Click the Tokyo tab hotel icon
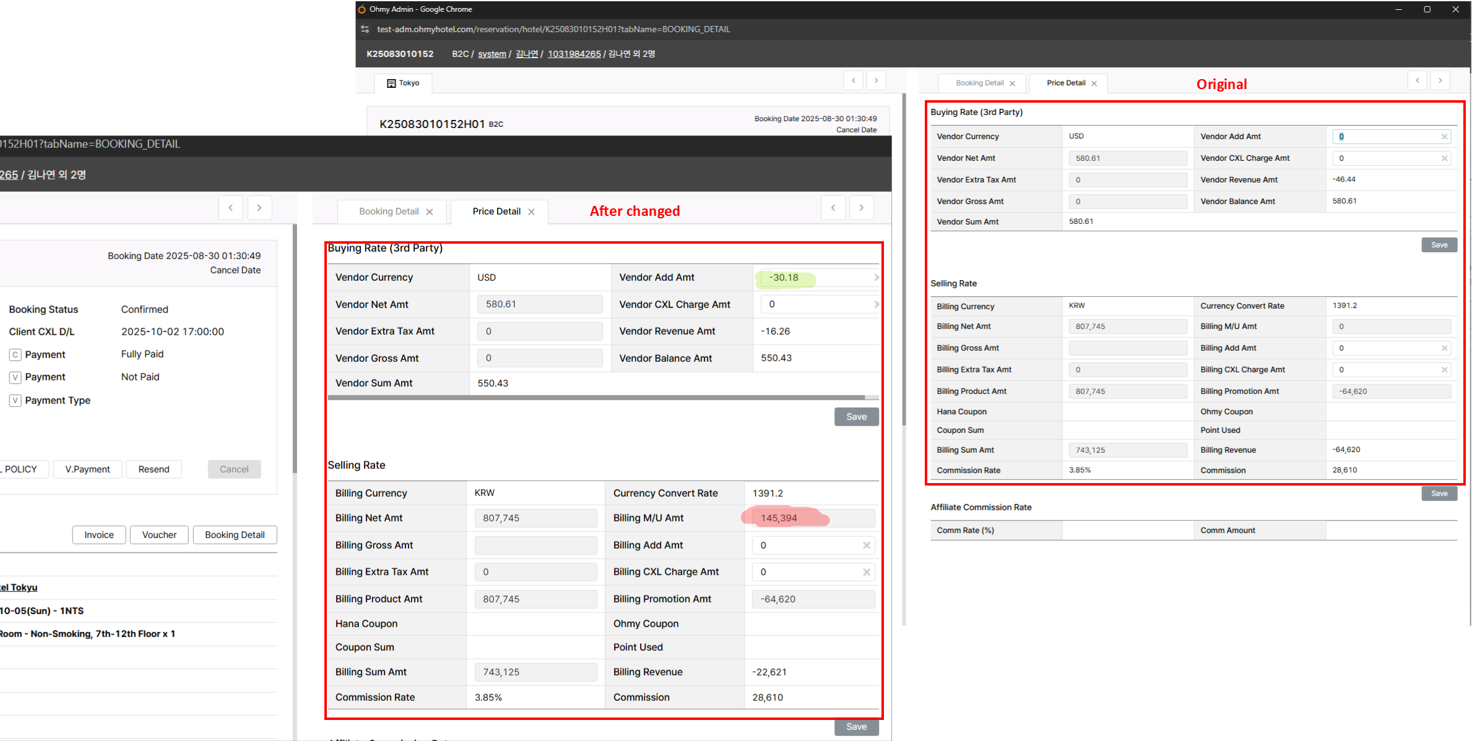This screenshot has width=1472, height=741. pos(391,83)
